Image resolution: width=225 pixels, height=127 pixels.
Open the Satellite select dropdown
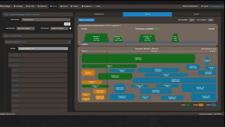[x=43, y=49]
